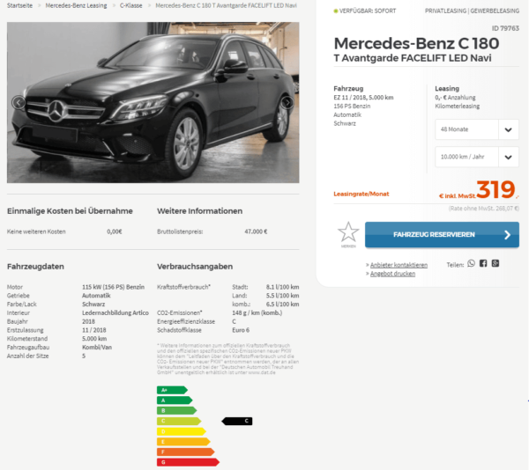
Task: Click the arrow in the Fahrzeug reservieren button
Action: point(507,235)
